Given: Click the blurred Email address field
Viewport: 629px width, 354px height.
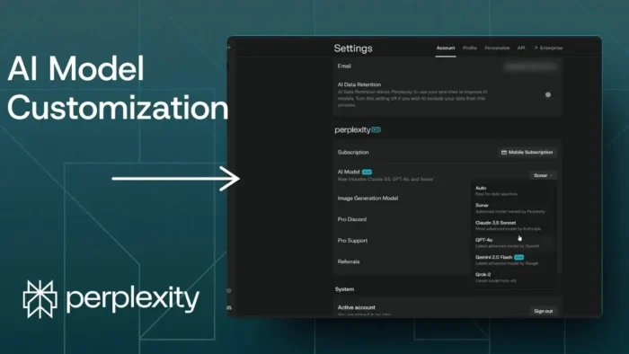Looking at the screenshot, I should (530, 66).
